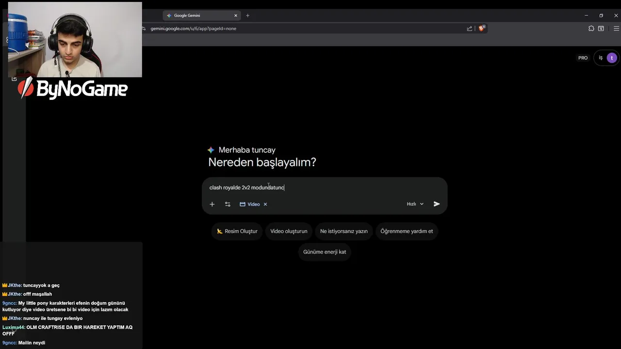
Task: Click the share page icon in address bar
Action: tap(470, 29)
